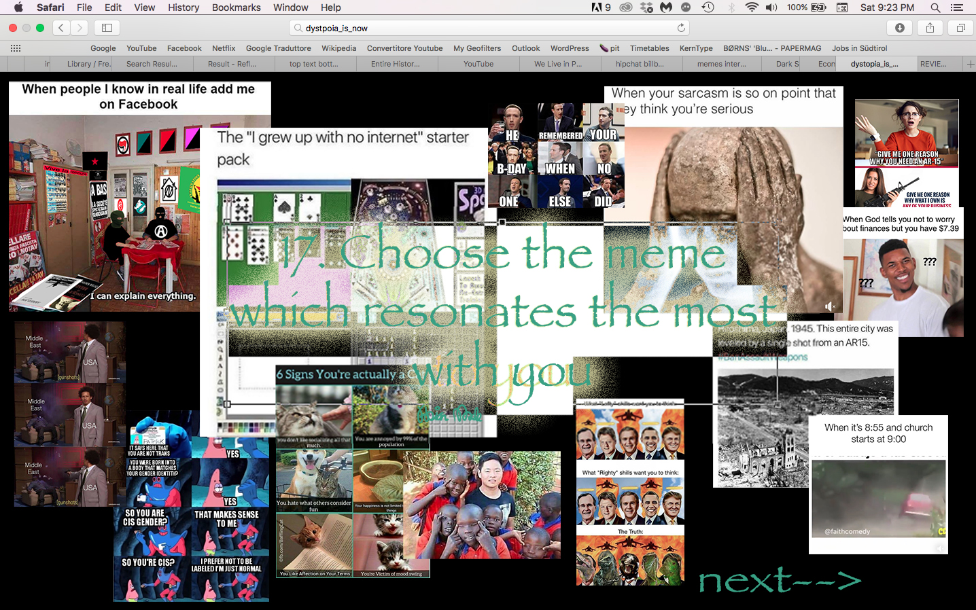
Task: Open the Apple menu
Action: click(x=18, y=7)
